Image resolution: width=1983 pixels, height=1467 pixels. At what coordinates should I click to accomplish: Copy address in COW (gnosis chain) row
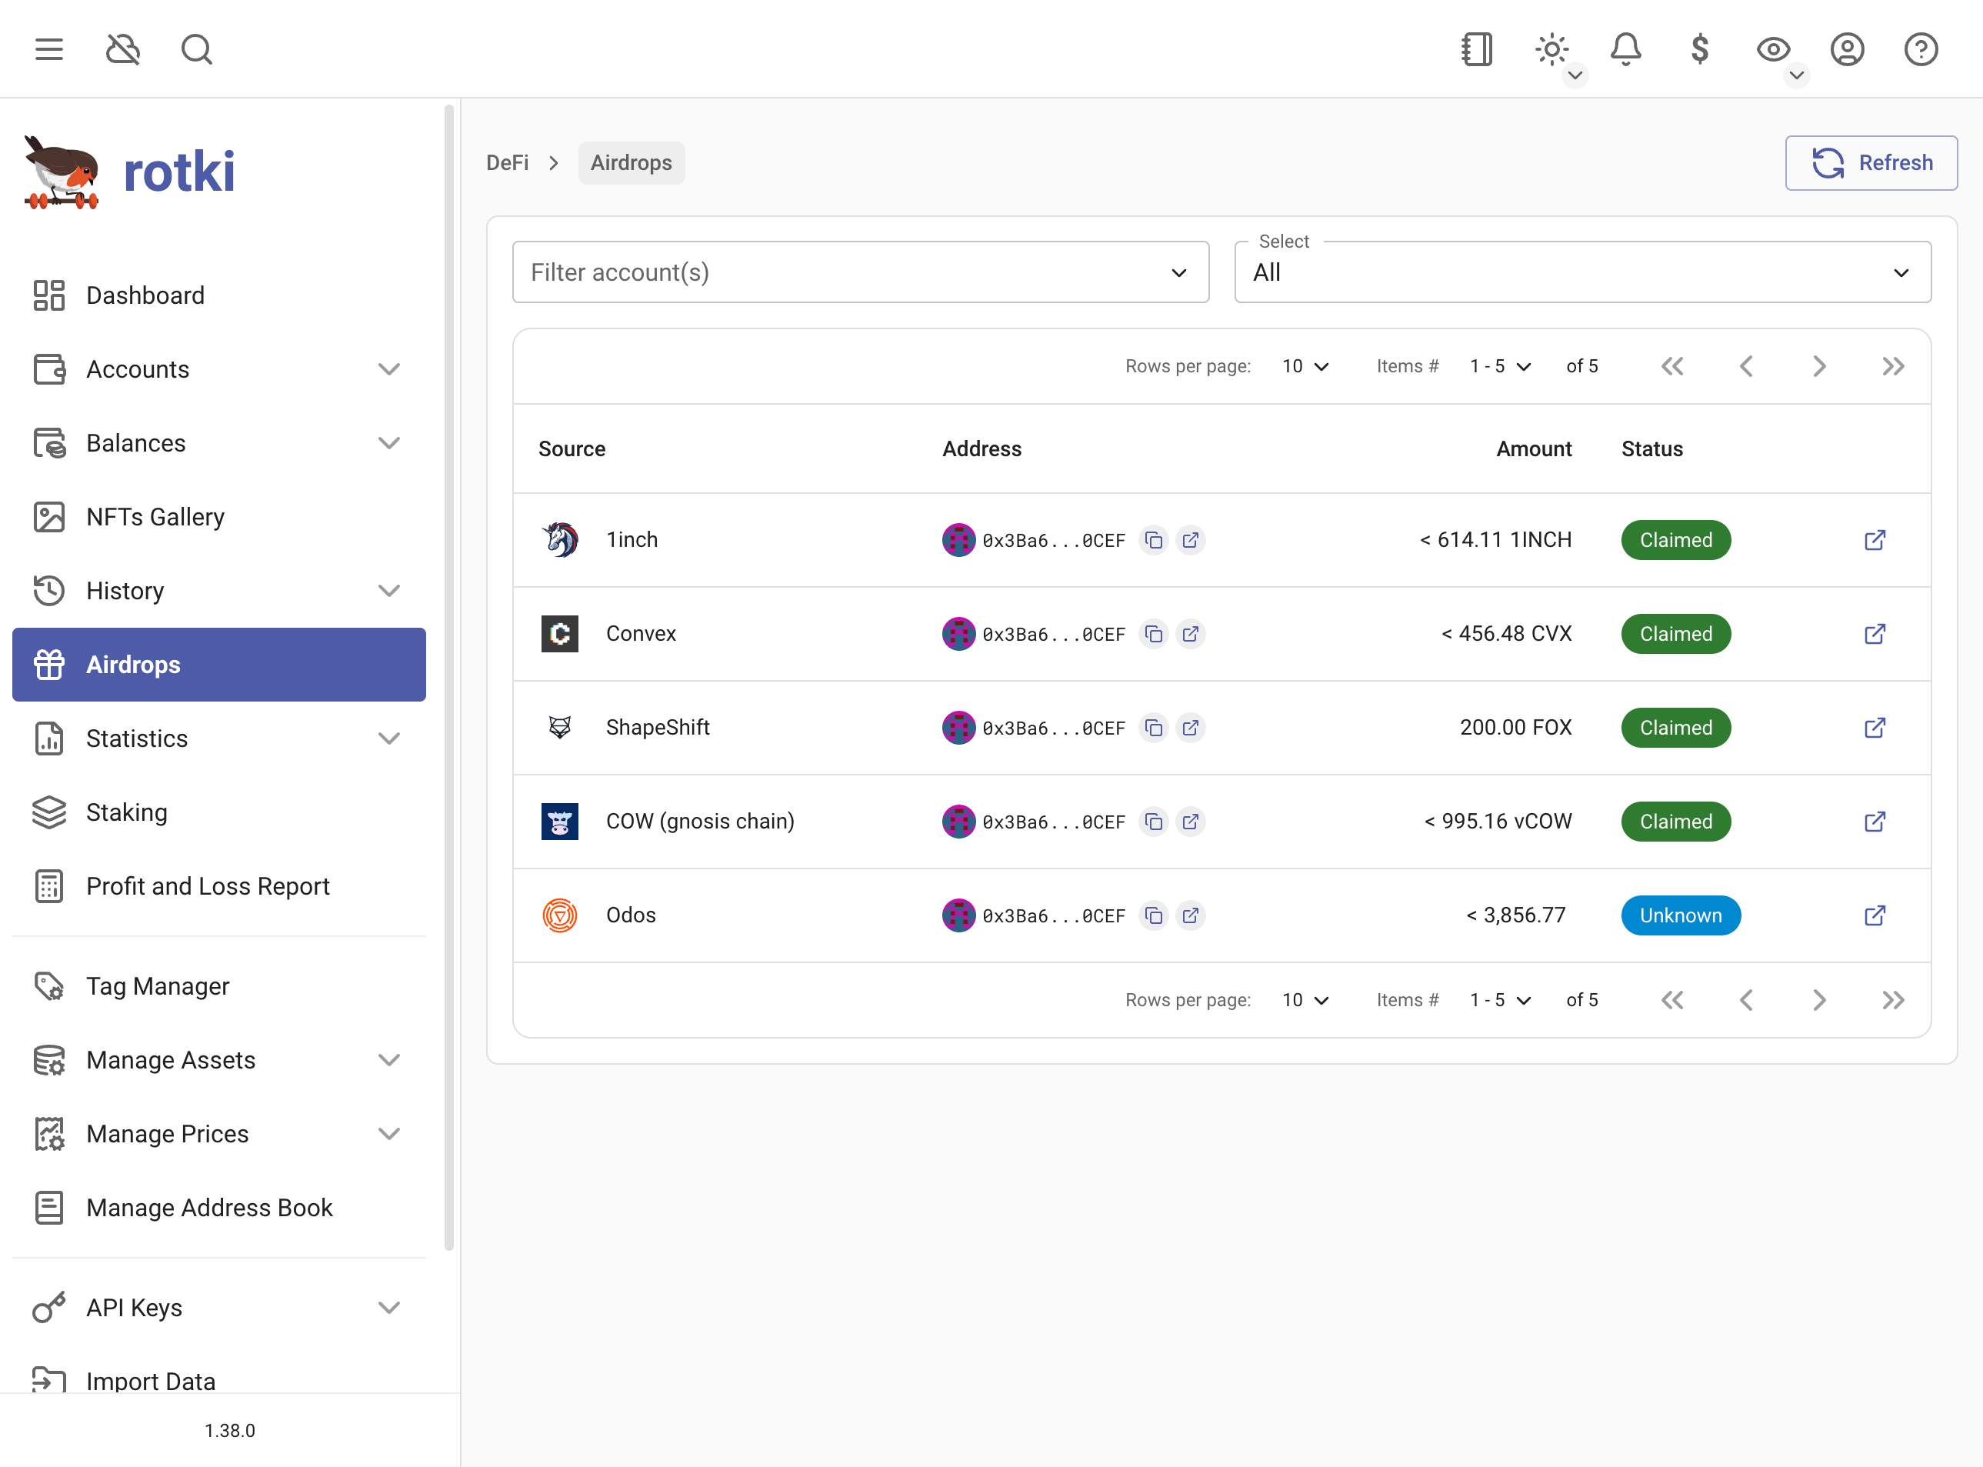1153,822
